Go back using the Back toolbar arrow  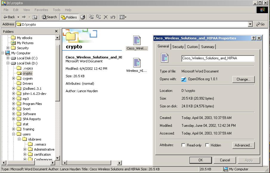9,17
